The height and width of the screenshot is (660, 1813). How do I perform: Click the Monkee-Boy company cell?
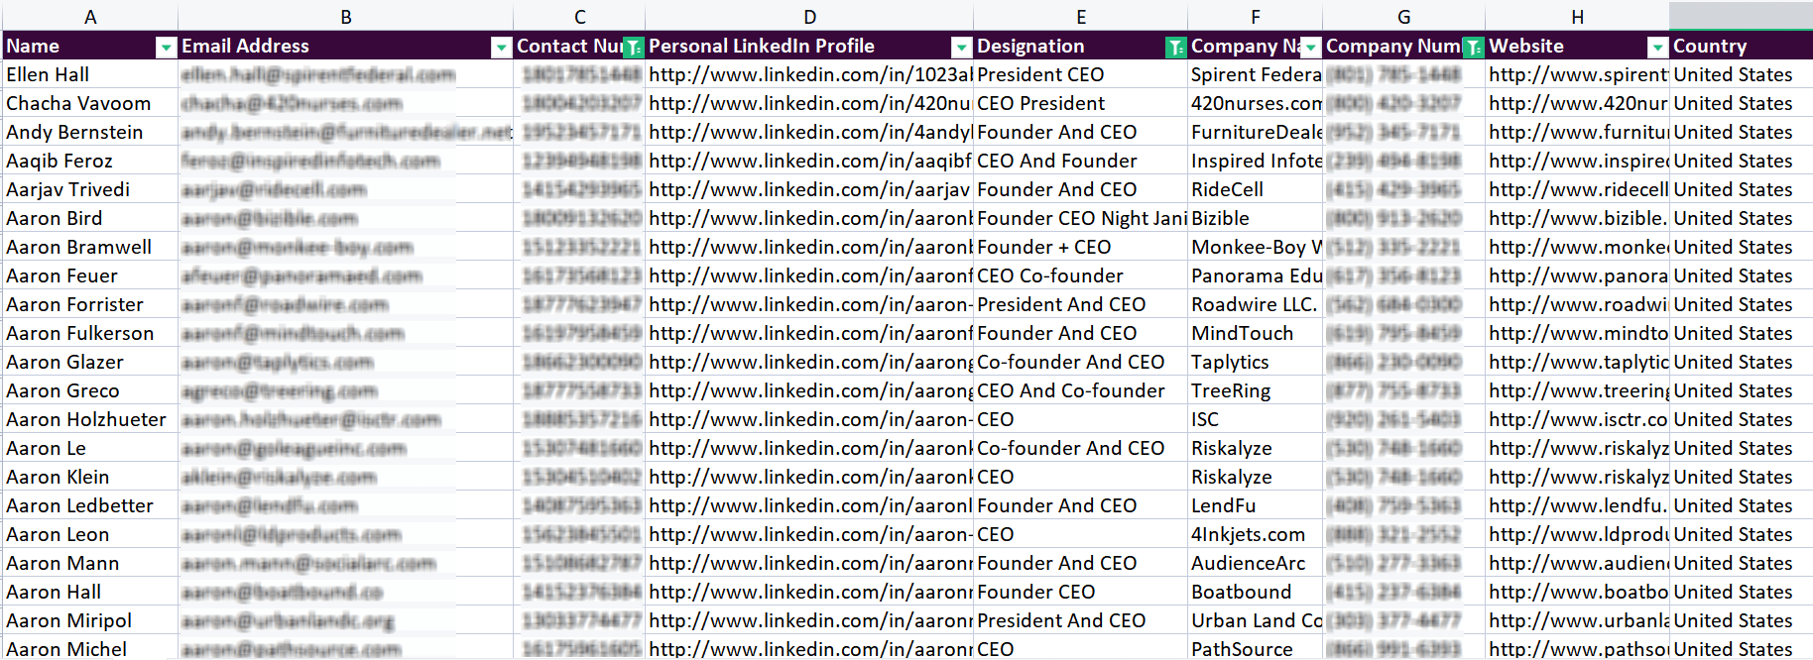1256,247
